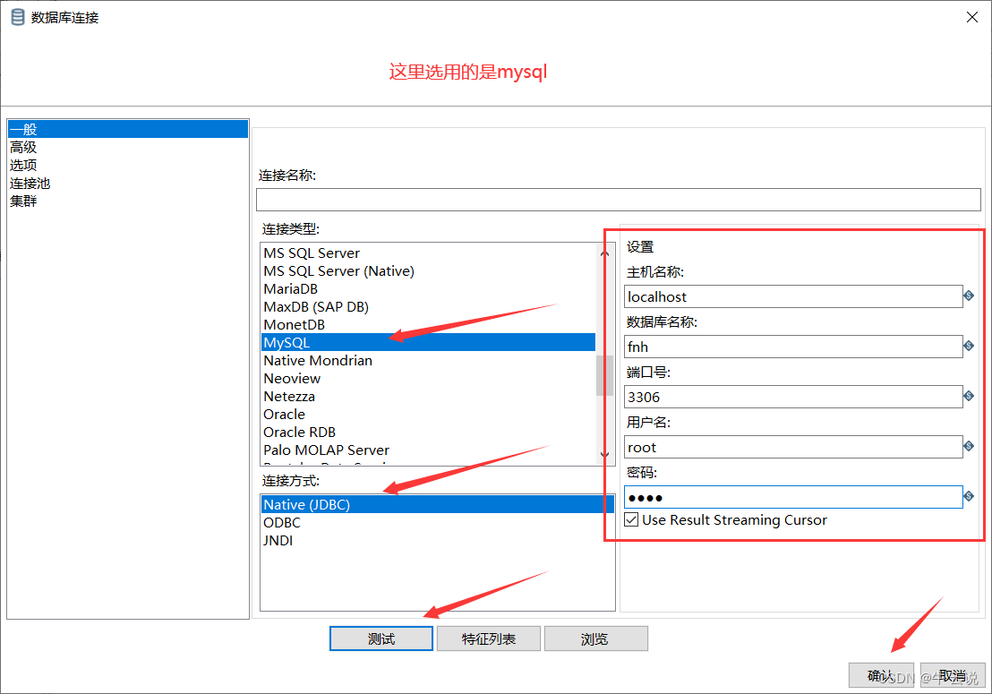This screenshot has height=694, width=992.
Task: Click the connection type list scrollbar thumb
Action: [605, 375]
